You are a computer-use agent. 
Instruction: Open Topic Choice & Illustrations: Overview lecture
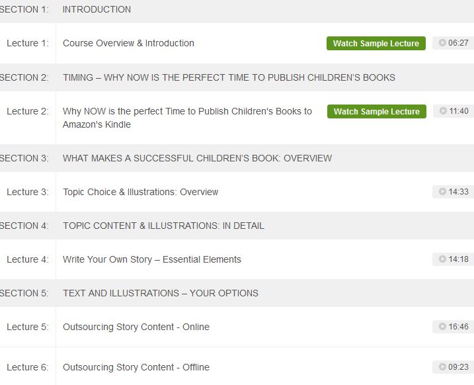coord(141,192)
